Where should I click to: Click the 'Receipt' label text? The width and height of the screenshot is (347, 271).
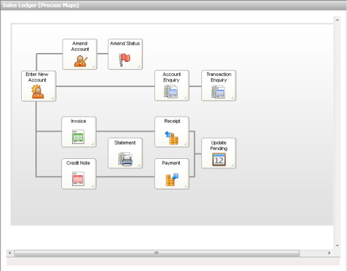point(172,121)
